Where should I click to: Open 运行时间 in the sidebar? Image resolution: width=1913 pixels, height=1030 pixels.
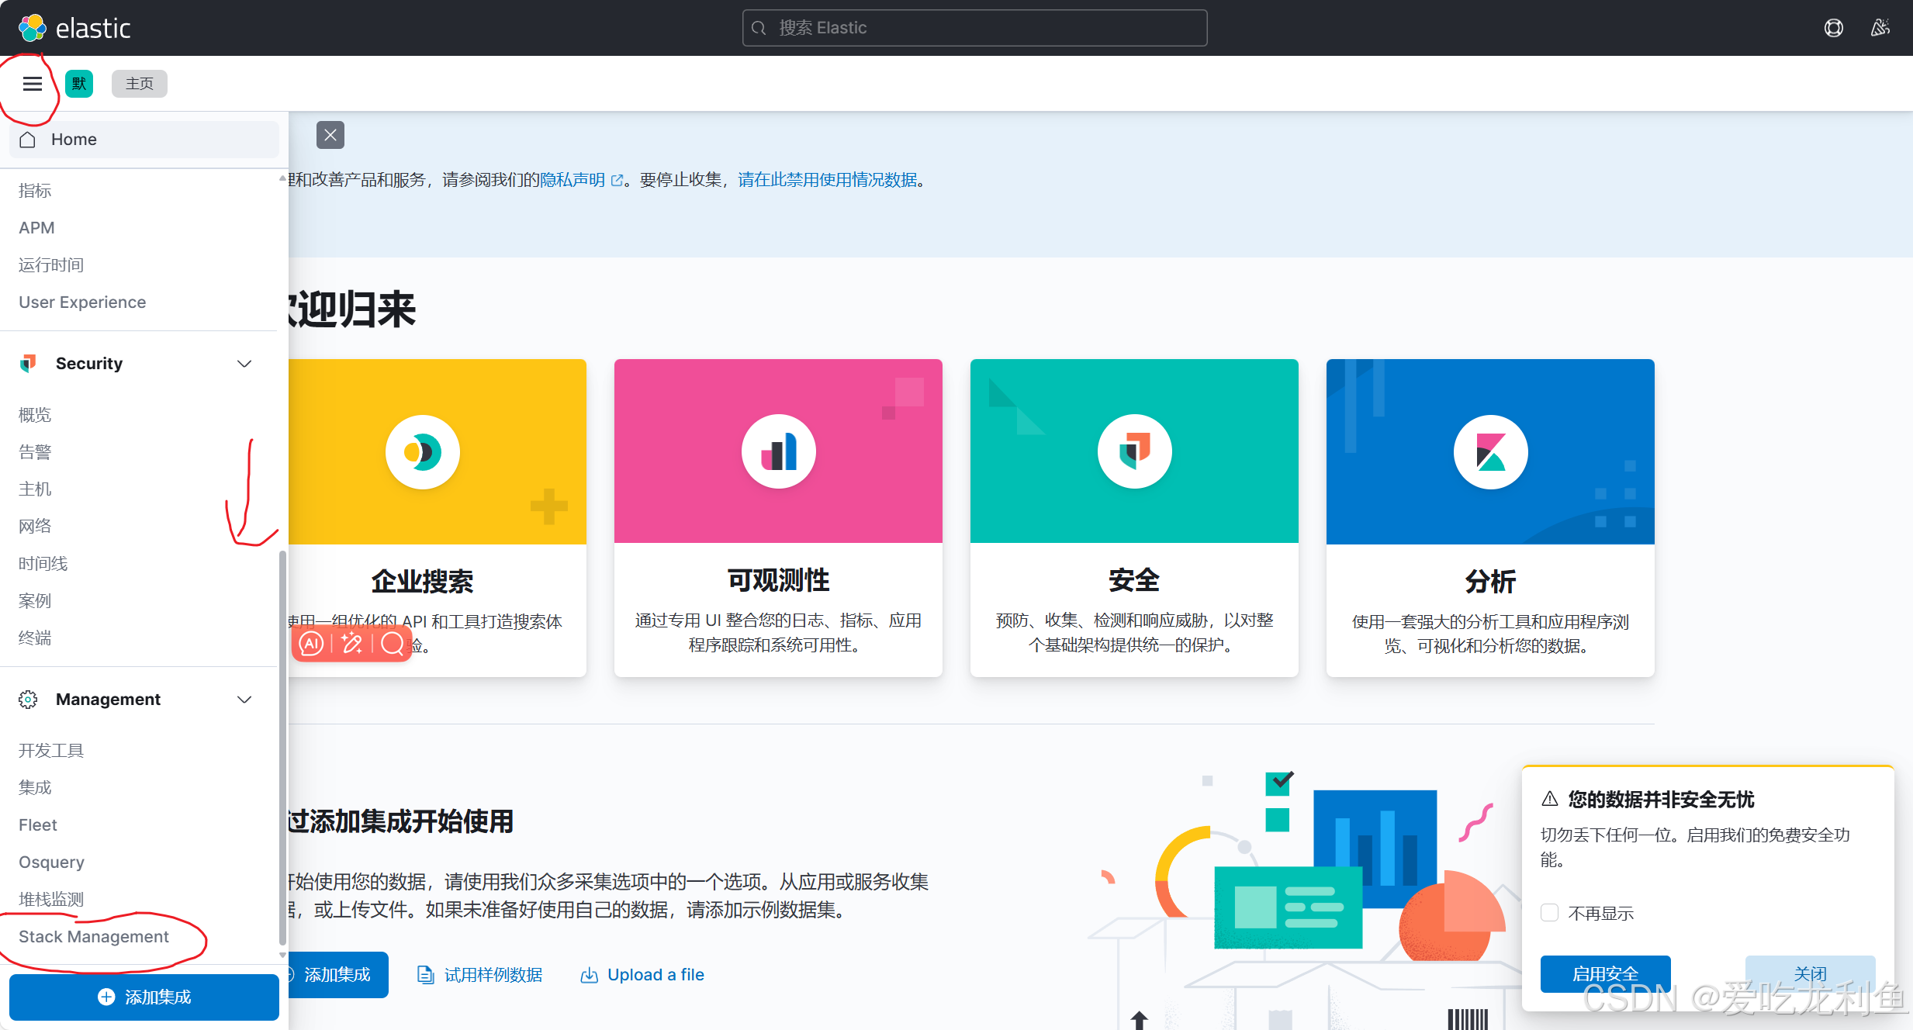(51, 265)
